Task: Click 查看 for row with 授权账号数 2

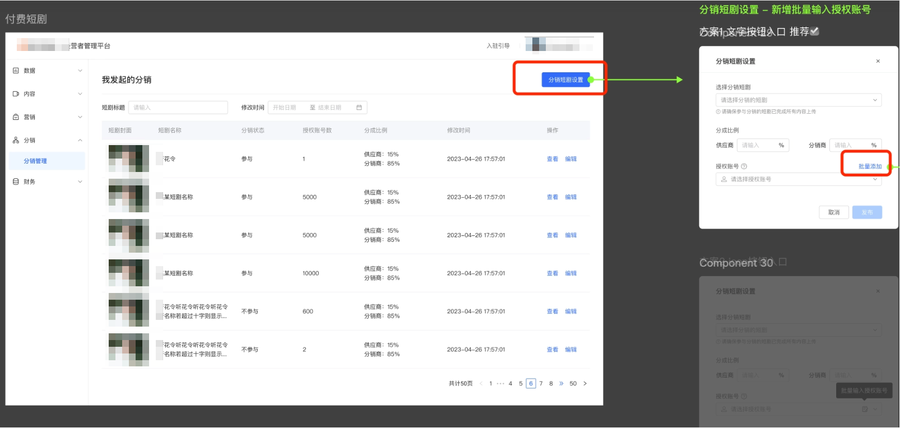Action: click(x=552, y=350)
